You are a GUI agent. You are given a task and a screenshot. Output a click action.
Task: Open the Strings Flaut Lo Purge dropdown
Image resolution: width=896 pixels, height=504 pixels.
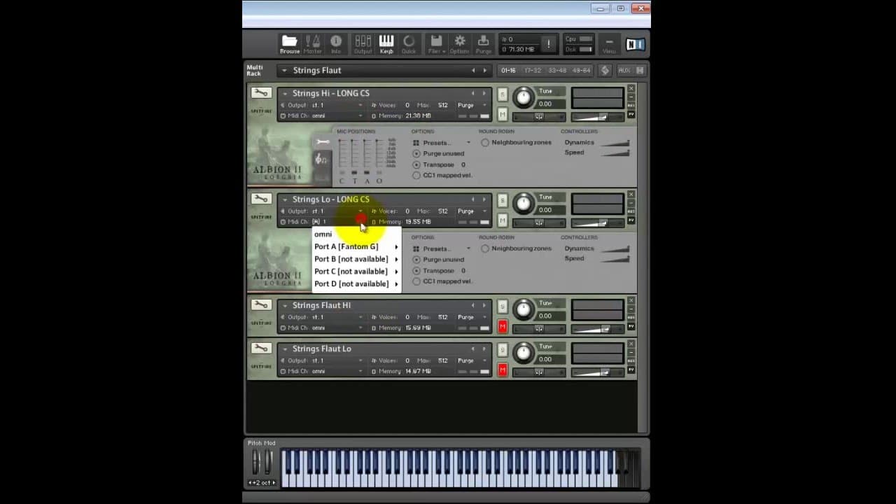click(472, 360)
